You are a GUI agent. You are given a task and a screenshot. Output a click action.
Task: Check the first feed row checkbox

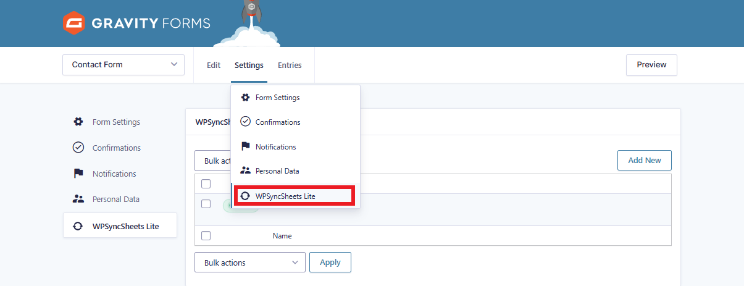(206, 204)
